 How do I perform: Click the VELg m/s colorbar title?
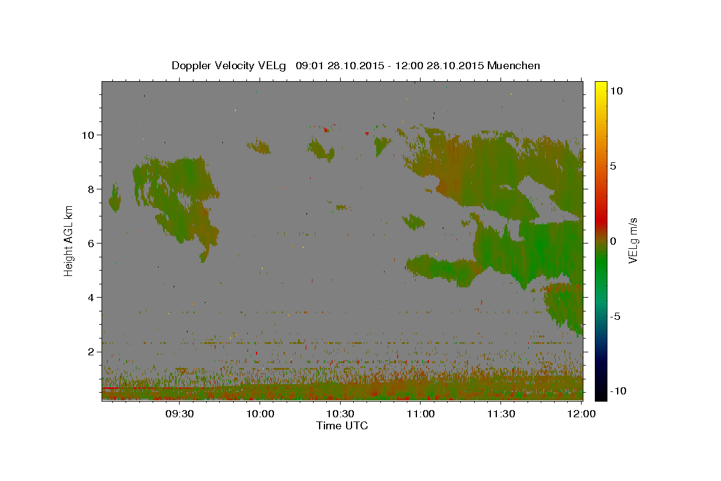pos(633,240)
